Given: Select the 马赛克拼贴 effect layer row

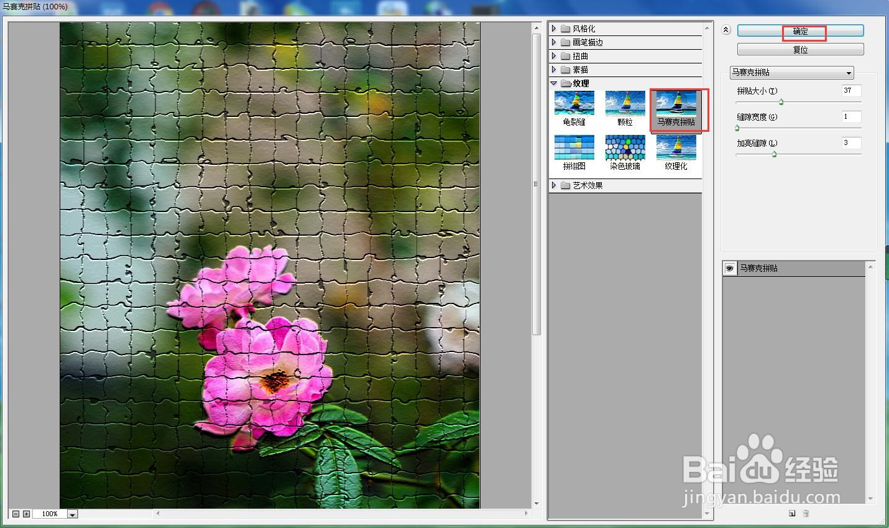Looking at the screenshot, I should [794, 268].
